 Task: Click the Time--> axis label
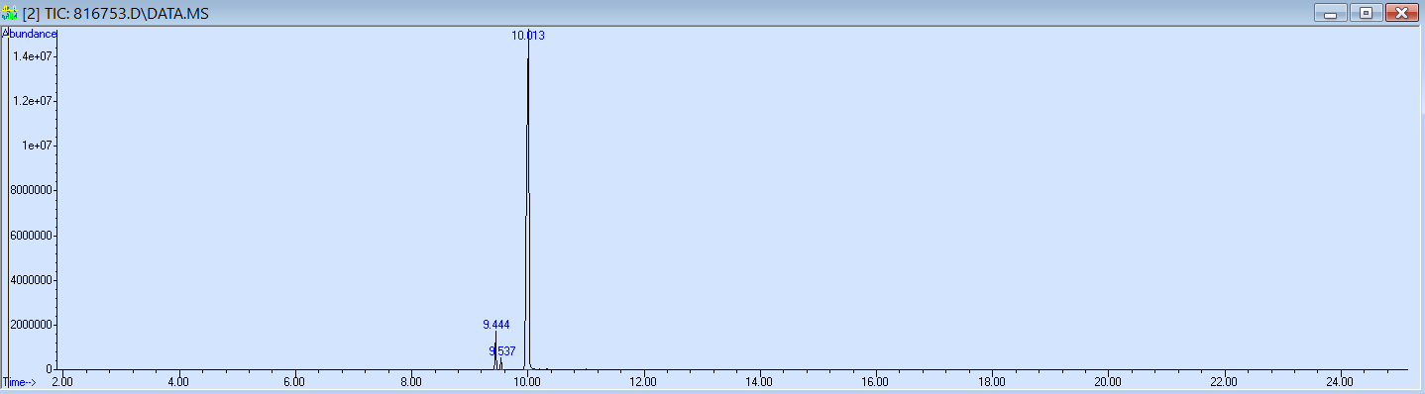coord(20,381)
